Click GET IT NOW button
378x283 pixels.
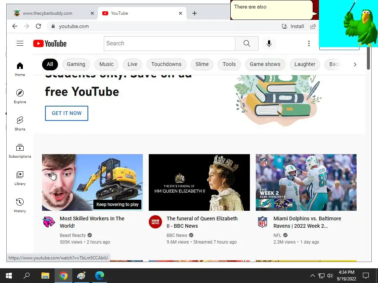tap(66, 113)
